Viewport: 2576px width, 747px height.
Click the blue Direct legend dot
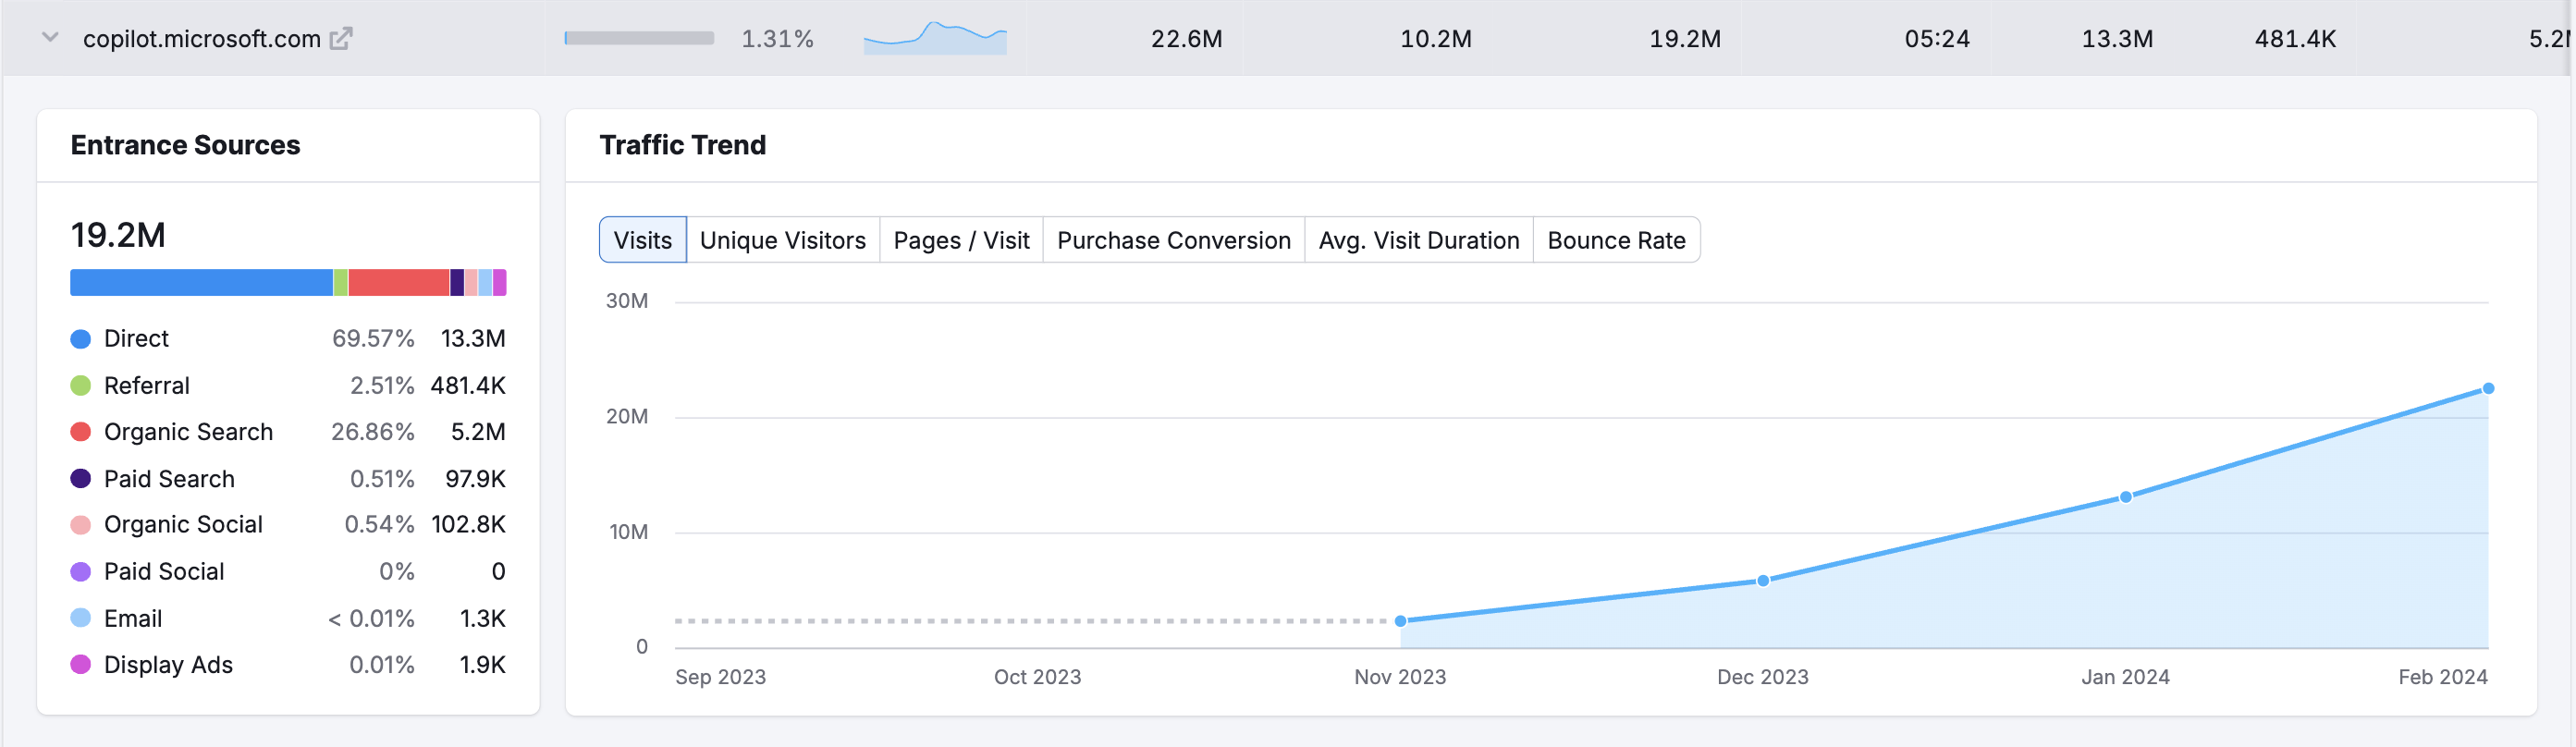click(x=81, y=339)
